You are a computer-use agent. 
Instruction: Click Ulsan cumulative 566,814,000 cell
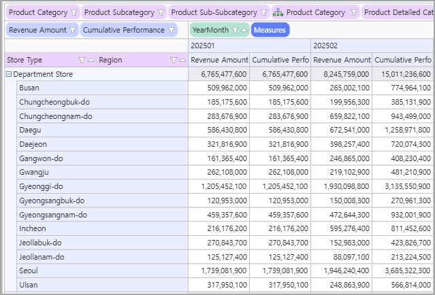[402, 285]
